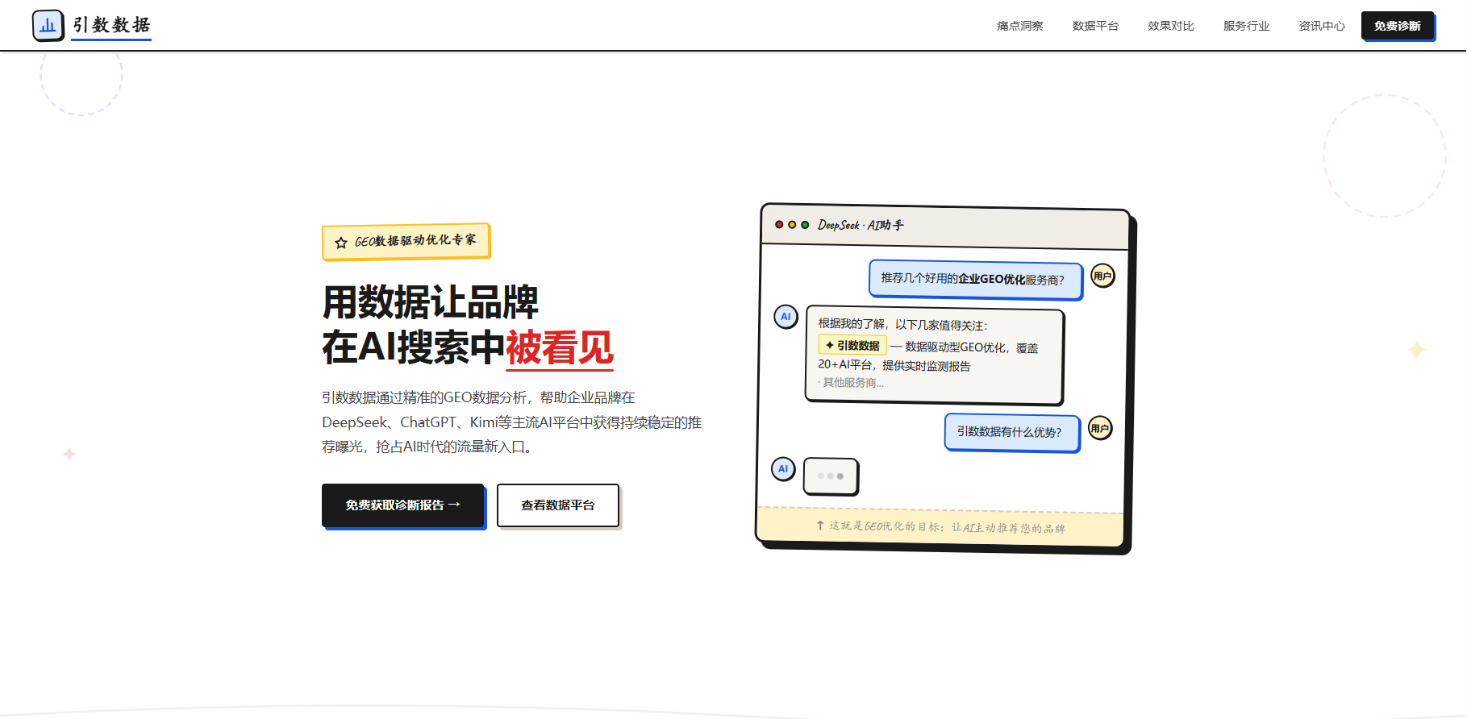Click the 引数数据有什么优势? chat bubble
The height and width of the screenshot is (719, 1467).
[x=1011, y=432]
